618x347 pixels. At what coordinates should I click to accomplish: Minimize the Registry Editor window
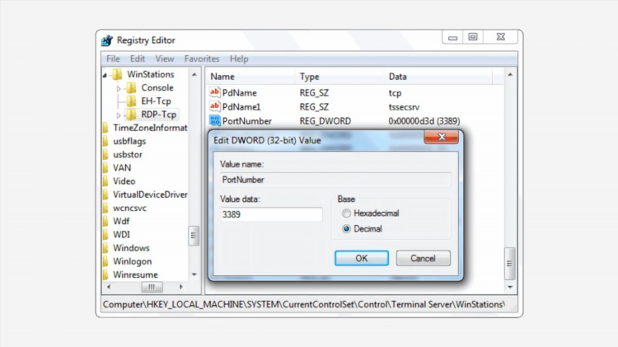tap(452, 37)
